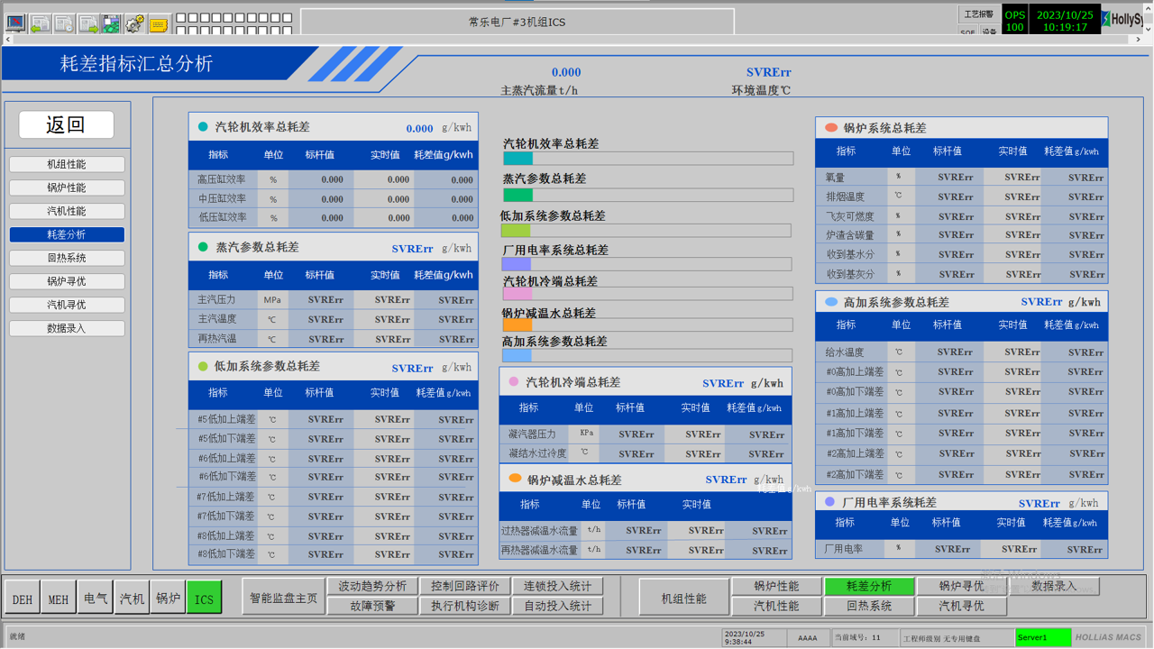The width and height of the screenshot is (1154, 649).
Task: Open the green grid overview icon
Action: (111, 23)
